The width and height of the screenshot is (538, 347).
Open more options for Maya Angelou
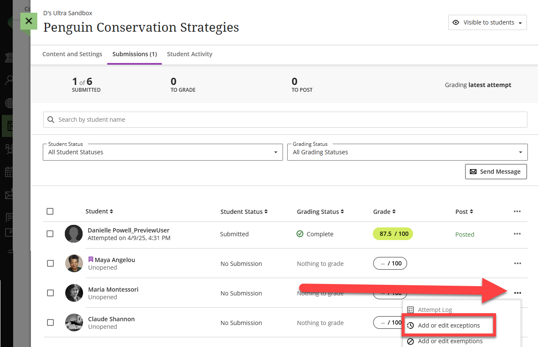(517, 263)
